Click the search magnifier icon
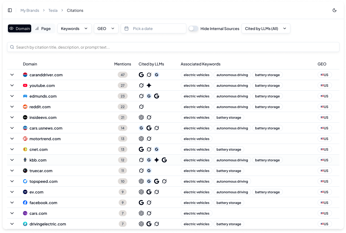346x233 pixels. point(12,47)
